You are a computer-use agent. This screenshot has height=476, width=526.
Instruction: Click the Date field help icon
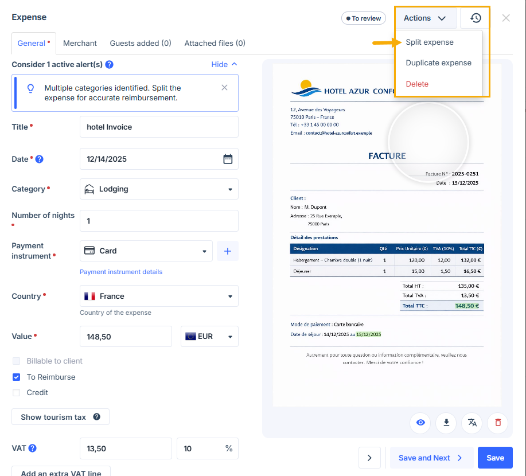click(x=39, y=159)
